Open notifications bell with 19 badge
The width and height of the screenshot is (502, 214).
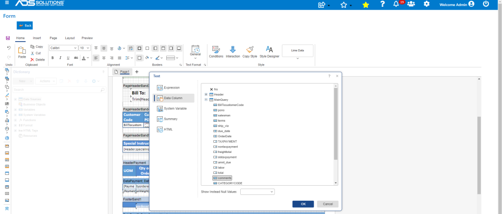[x=396, y=4]
